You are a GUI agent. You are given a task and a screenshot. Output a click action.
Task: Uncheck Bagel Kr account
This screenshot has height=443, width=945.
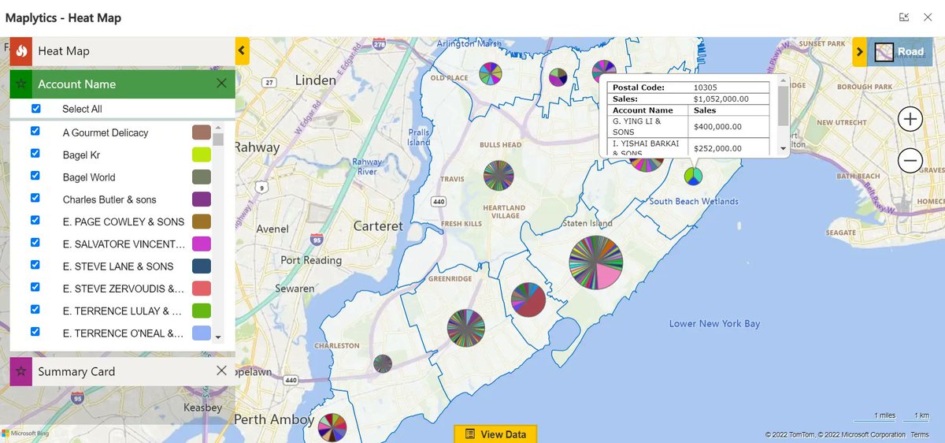click(x=35, y=154)
